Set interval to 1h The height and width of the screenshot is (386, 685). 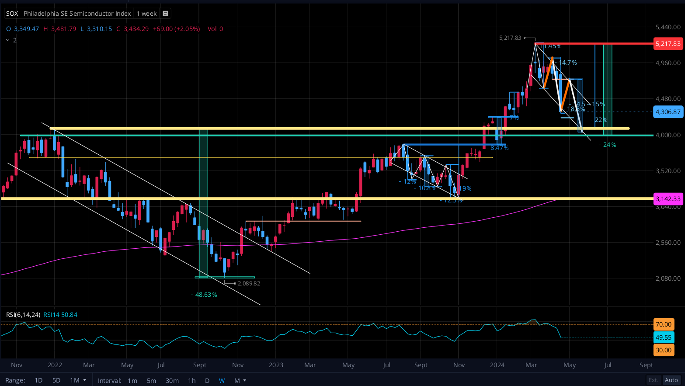(x=191, y=380)
